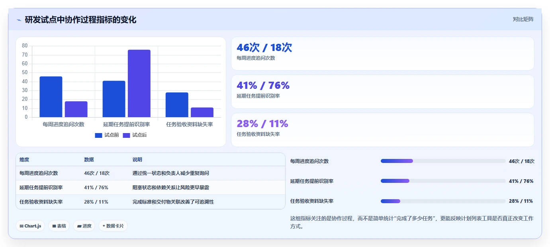The height and width of the screenshot is (247, 550).
Task: Click the 28% / 11% value beside the progress bar
Action: point(521,201)
